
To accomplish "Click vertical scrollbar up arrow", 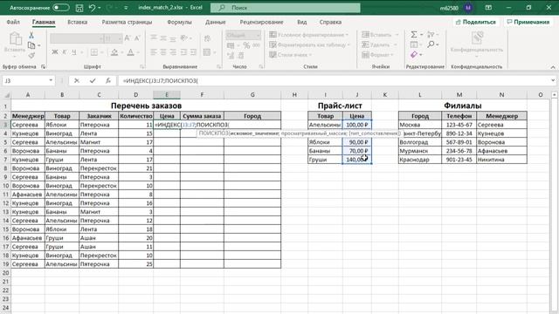I will [555, 95].
